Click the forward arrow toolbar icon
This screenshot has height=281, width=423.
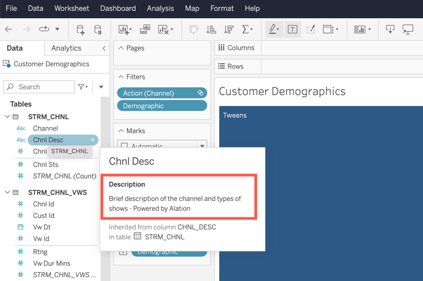tap(26, 29)
